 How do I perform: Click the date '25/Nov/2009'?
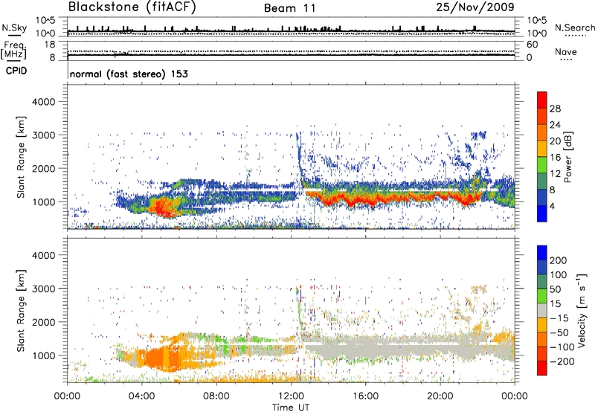pyautogui.click(x=475, y=7)
